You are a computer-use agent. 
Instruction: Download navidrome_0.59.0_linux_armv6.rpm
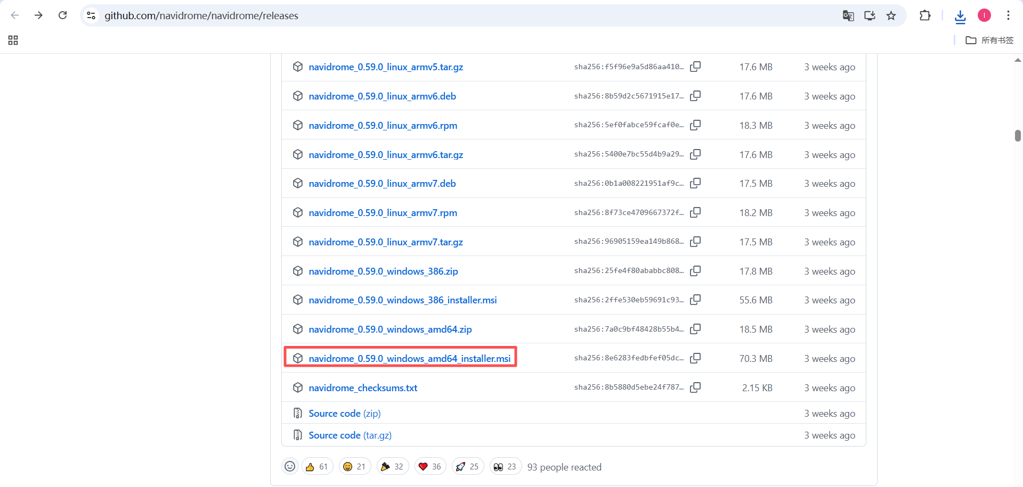click(x=383, y=126)
